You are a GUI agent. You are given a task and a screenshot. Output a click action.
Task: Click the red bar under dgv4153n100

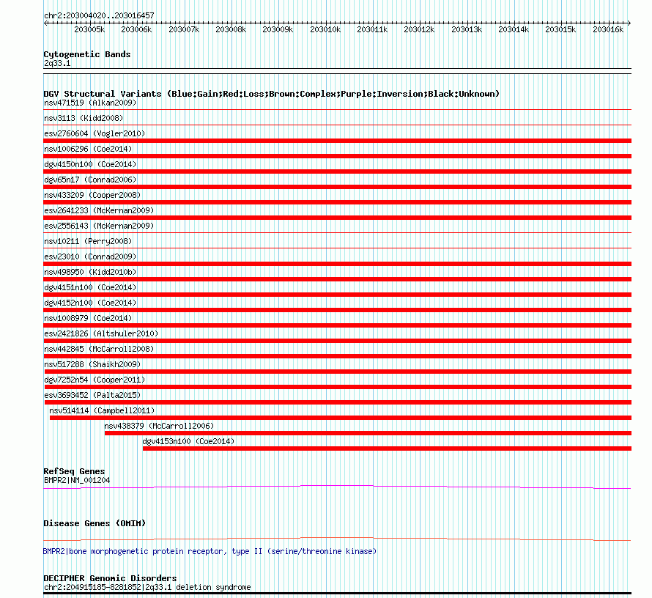(387, 448)
